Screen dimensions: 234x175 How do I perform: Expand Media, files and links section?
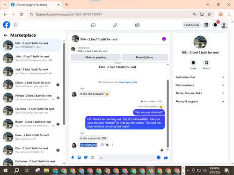click(x=200, y=93)
